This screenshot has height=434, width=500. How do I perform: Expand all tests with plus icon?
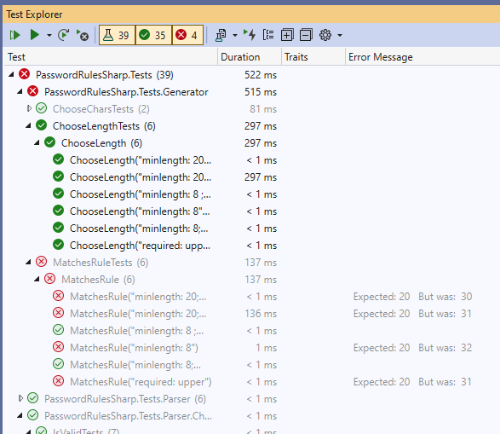tap(287, 35)
